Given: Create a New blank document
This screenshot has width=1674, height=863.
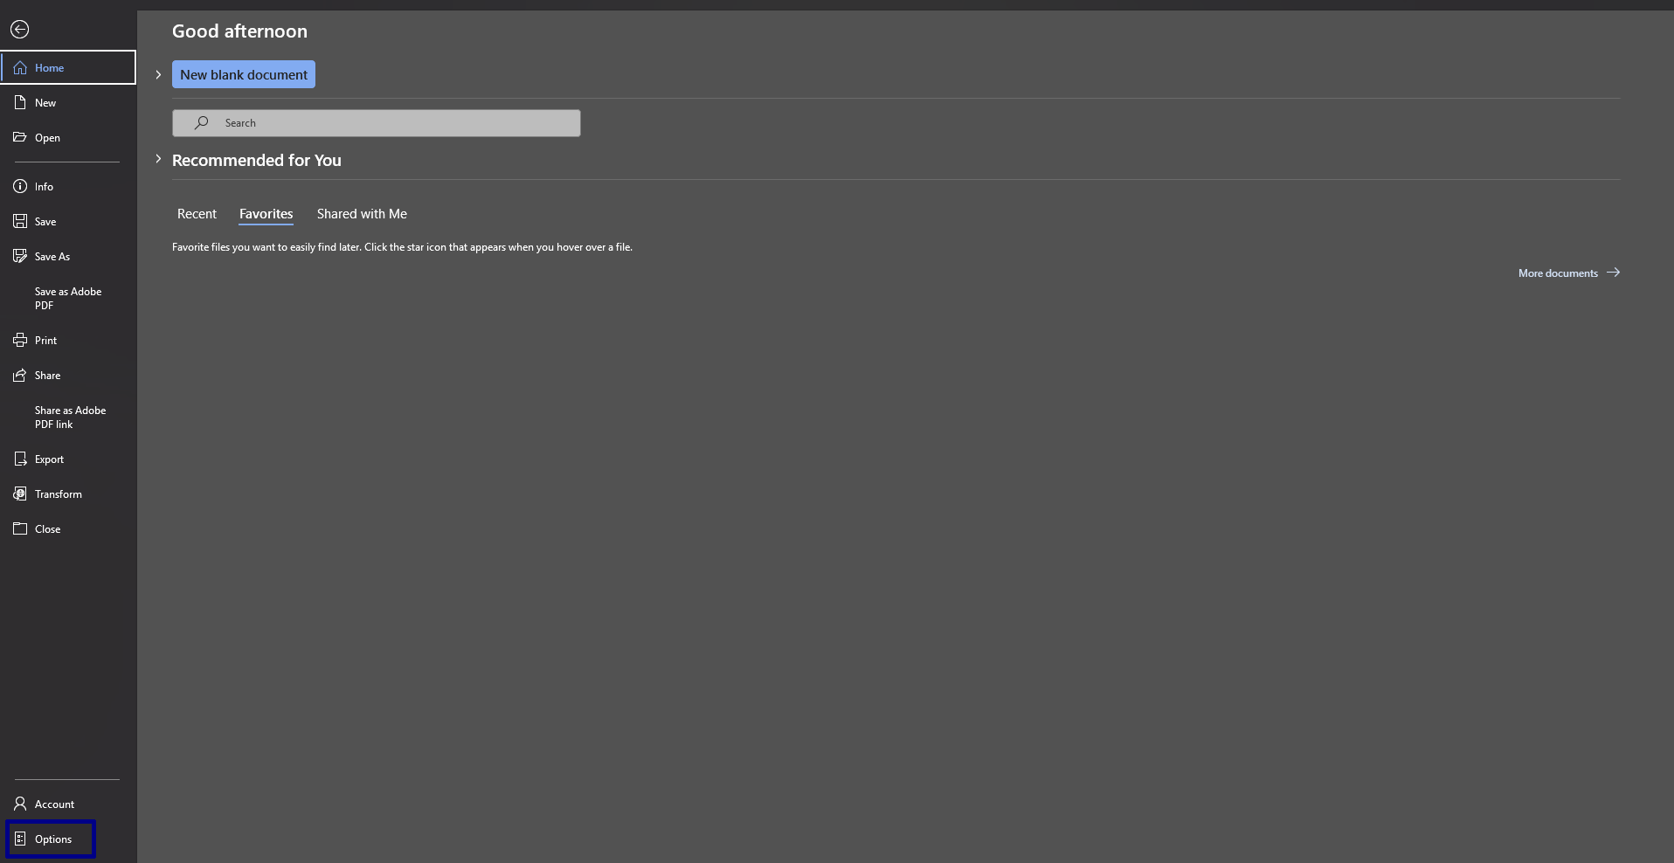Looking at the screenshot, I should click(x=244, y=75).
